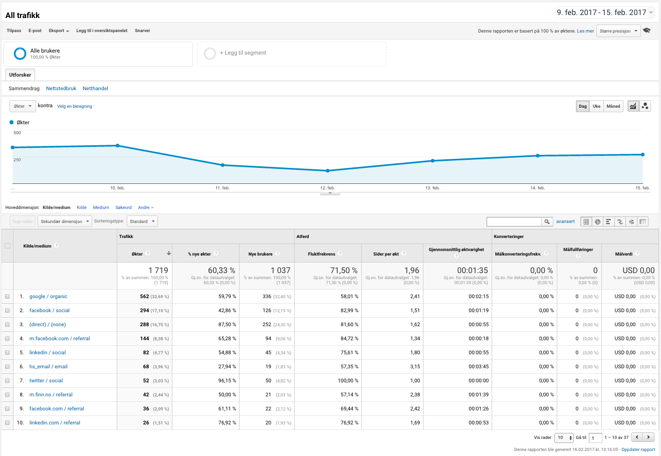The image size is (661, 456).
Task: Go to previous page of table rows
Action: pyautogui.click(x=637, y=437)
